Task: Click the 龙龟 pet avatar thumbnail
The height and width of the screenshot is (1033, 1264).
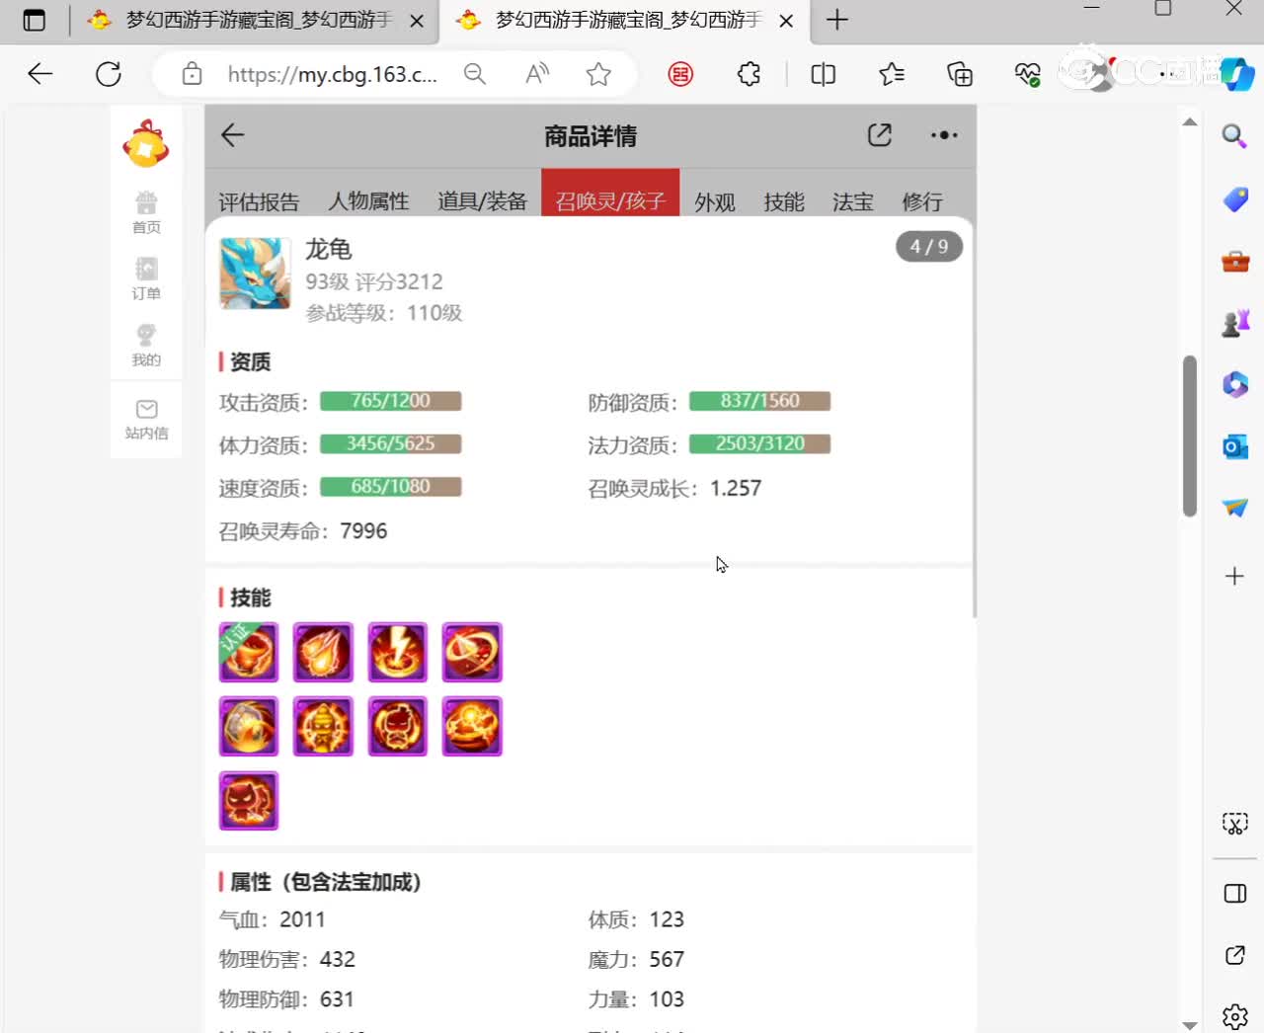Action: click(x=255, y=273)
